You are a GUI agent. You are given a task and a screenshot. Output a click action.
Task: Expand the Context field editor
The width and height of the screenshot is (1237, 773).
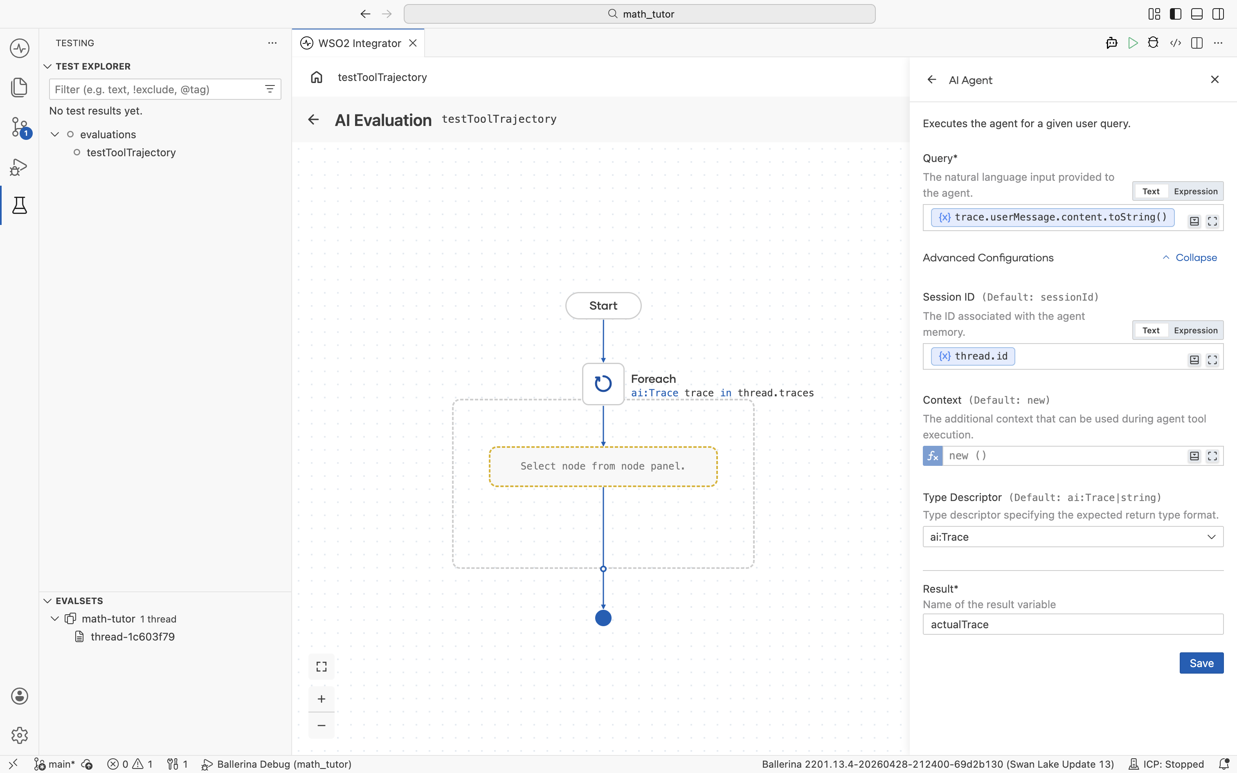(1212, 456)
